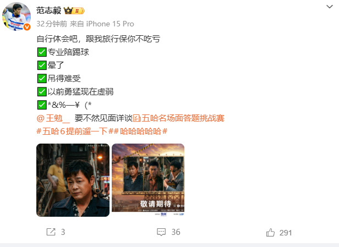
Task: Click green checkmark beside 吊得难受
Action: 42,79
